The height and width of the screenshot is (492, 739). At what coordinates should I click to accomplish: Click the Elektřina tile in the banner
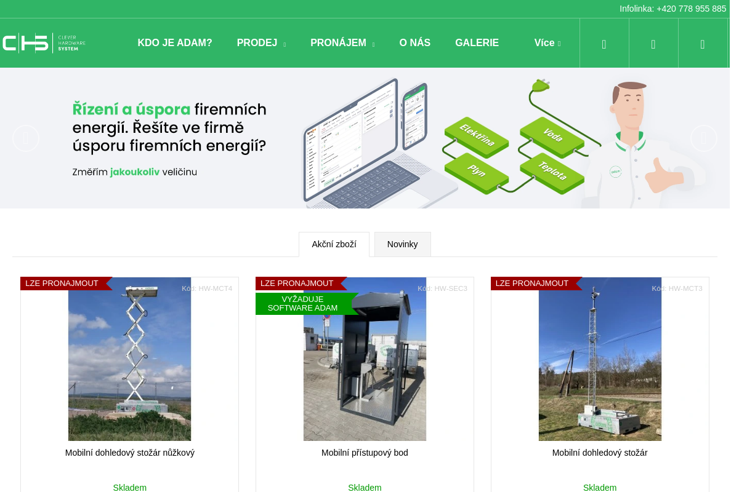(x=477, y=137)
